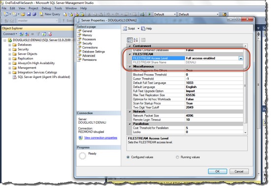
Task: Expand the Replication tree node
Action: (10, 59)
